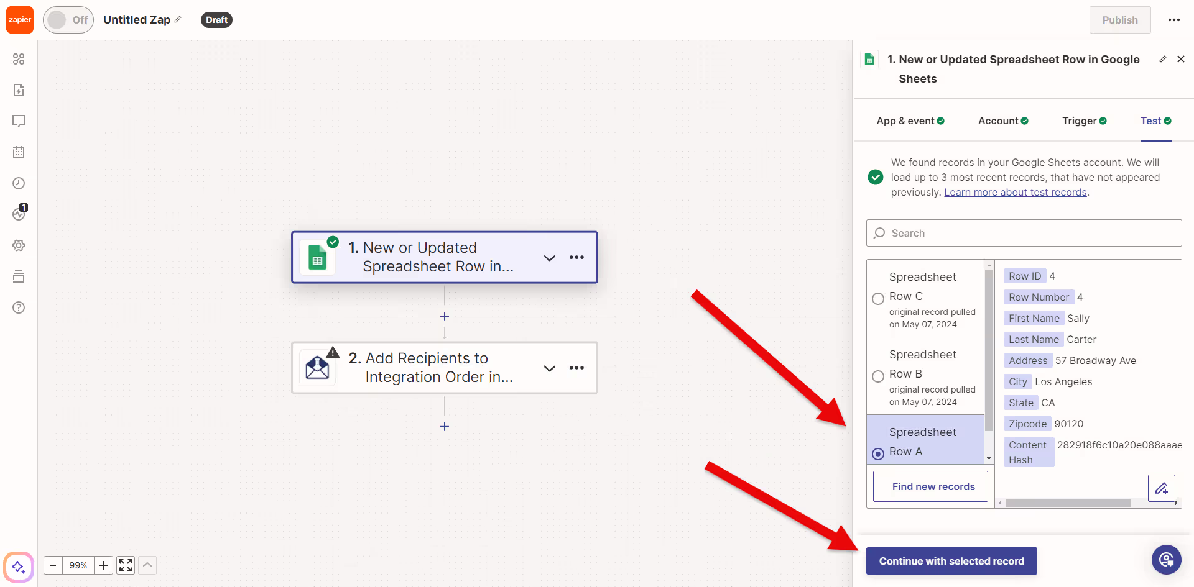The image size is (1194, 587).
Task: Click the Zapier logo home icon
Action: coord(20,20)
